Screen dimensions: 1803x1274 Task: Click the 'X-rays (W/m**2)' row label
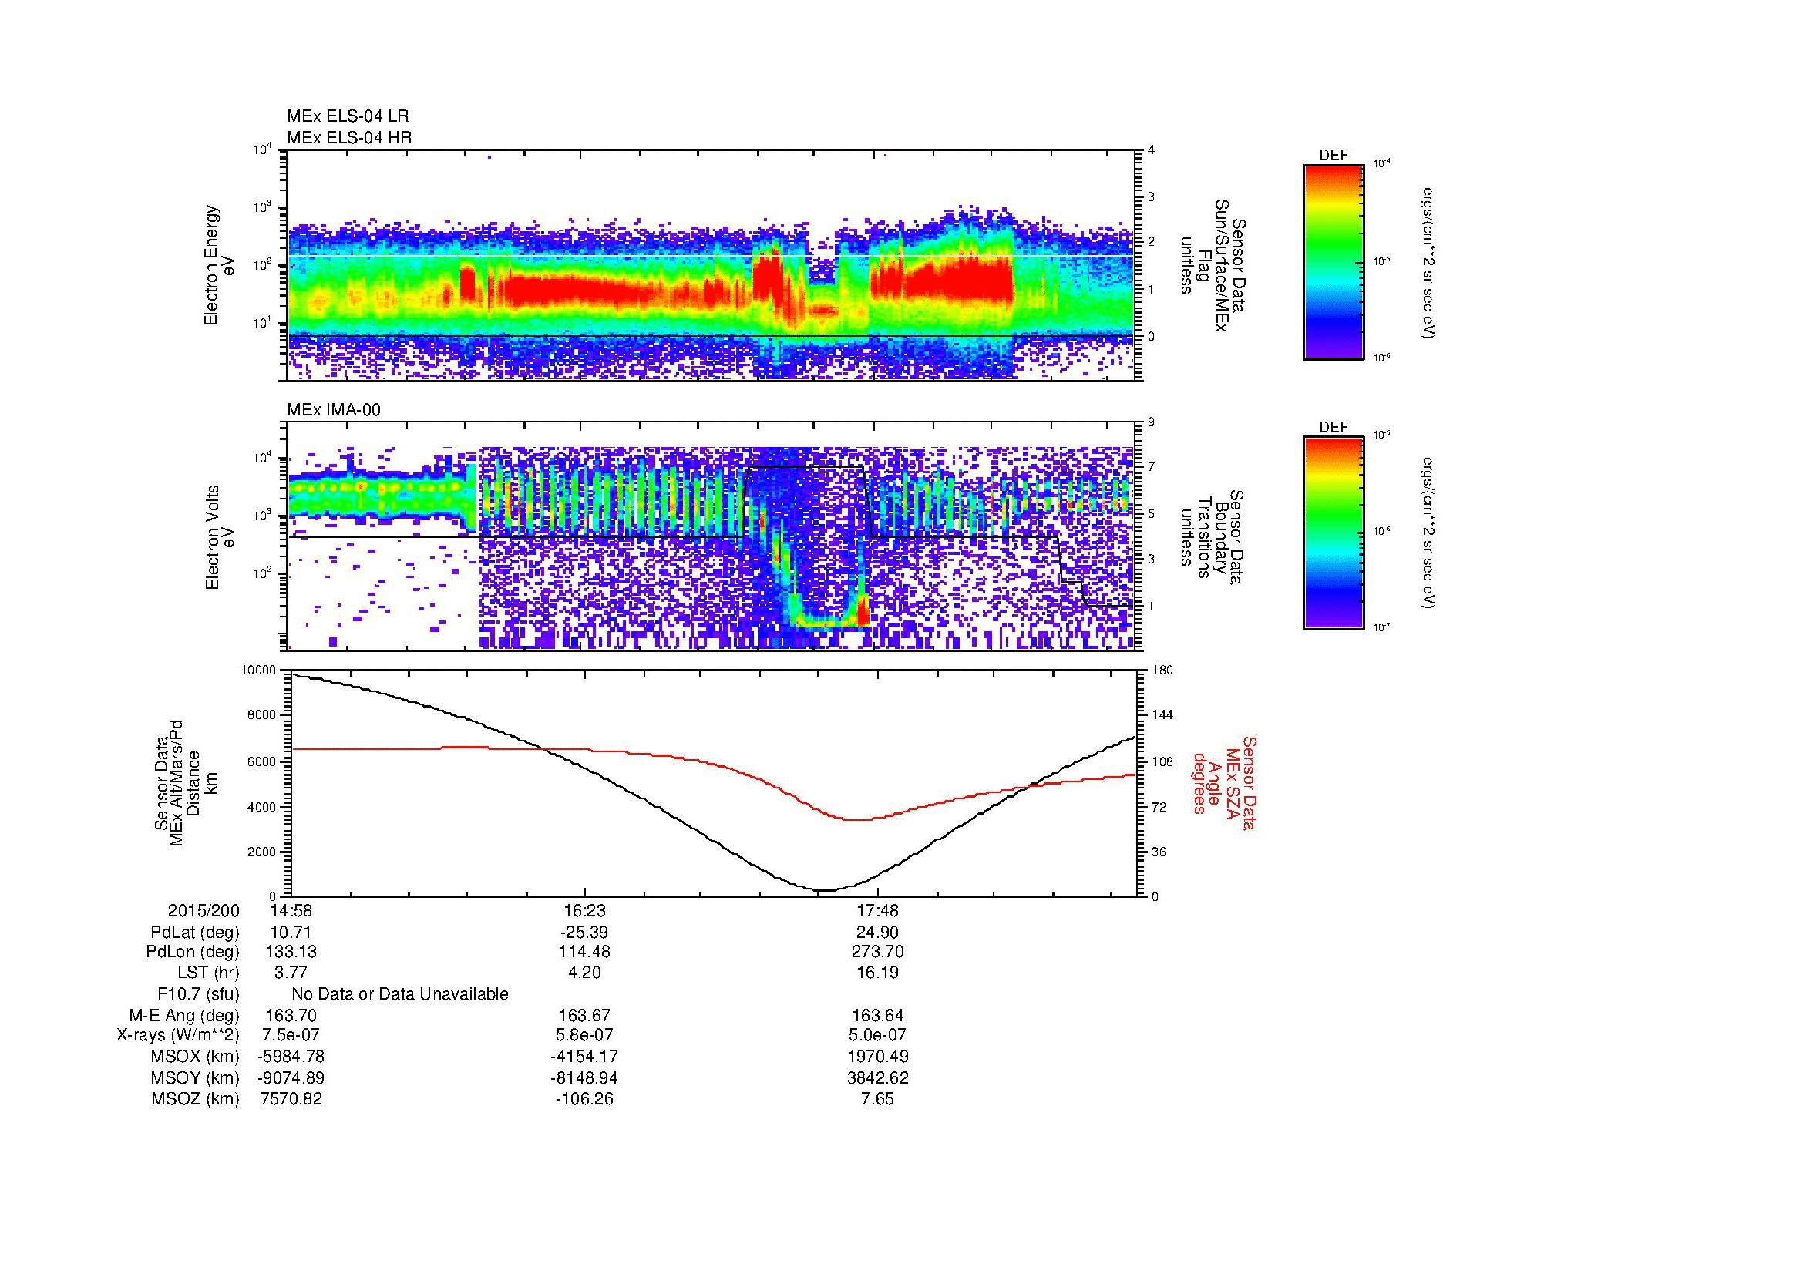(177, 1035)
